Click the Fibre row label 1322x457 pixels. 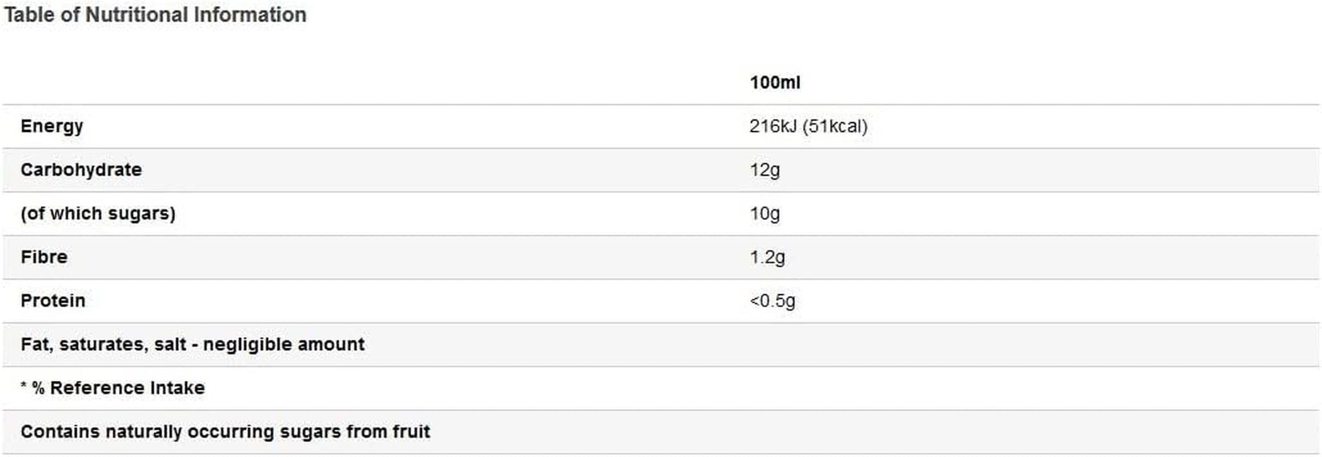[x=44, y=257]
